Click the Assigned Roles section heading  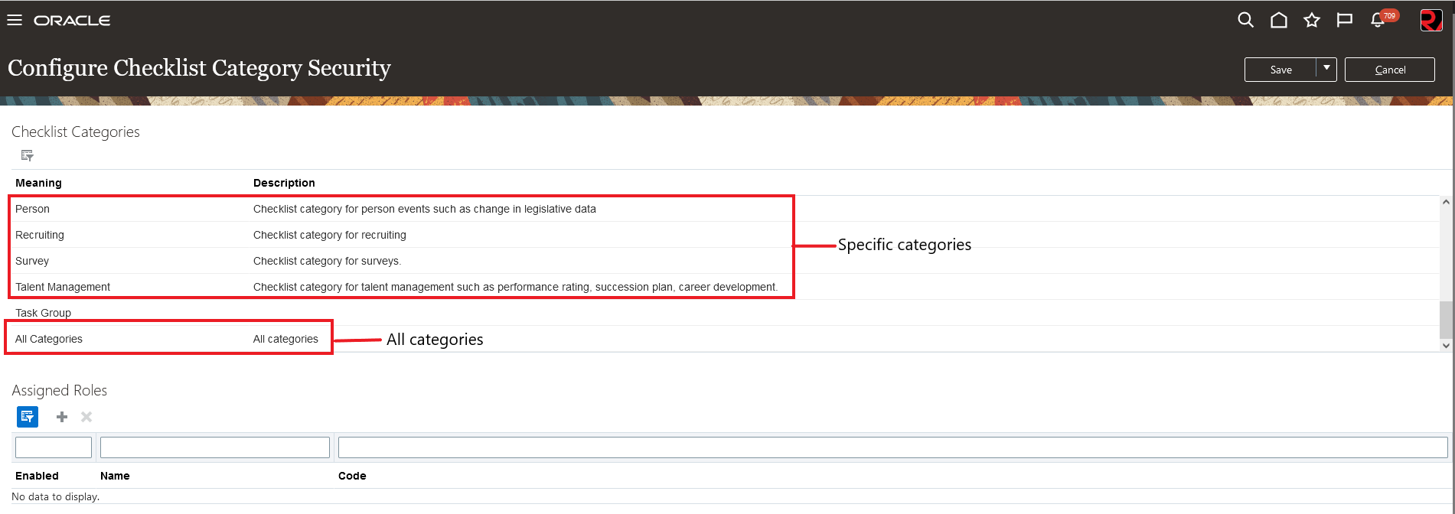click(60, 390)
